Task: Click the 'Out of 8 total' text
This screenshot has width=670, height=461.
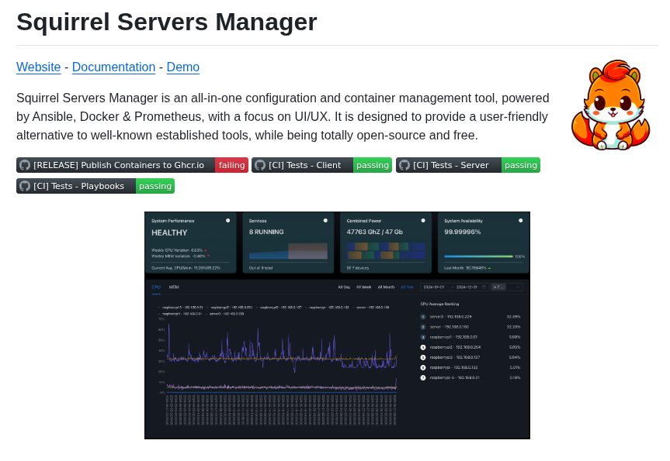Action: click(x=261, y=268)
